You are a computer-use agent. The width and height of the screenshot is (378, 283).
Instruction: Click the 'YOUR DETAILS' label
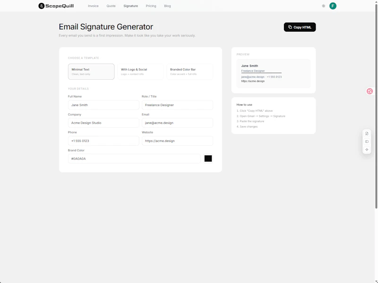click(x=78, y=89)
